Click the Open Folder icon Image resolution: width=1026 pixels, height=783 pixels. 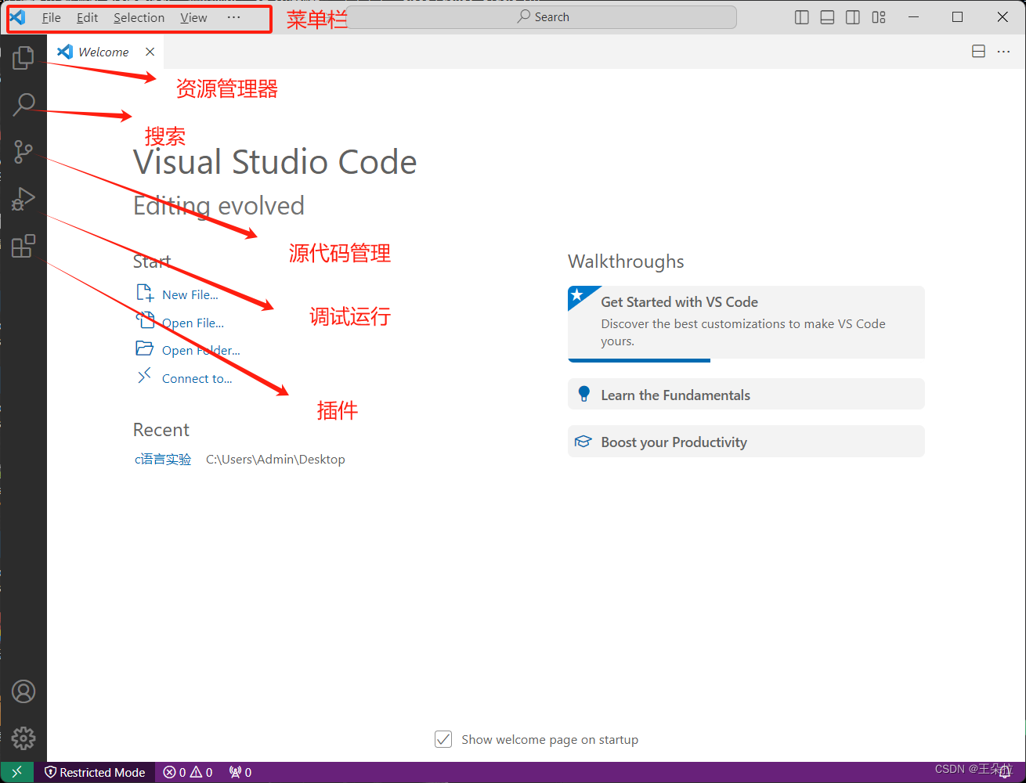(x=145, y=348)
